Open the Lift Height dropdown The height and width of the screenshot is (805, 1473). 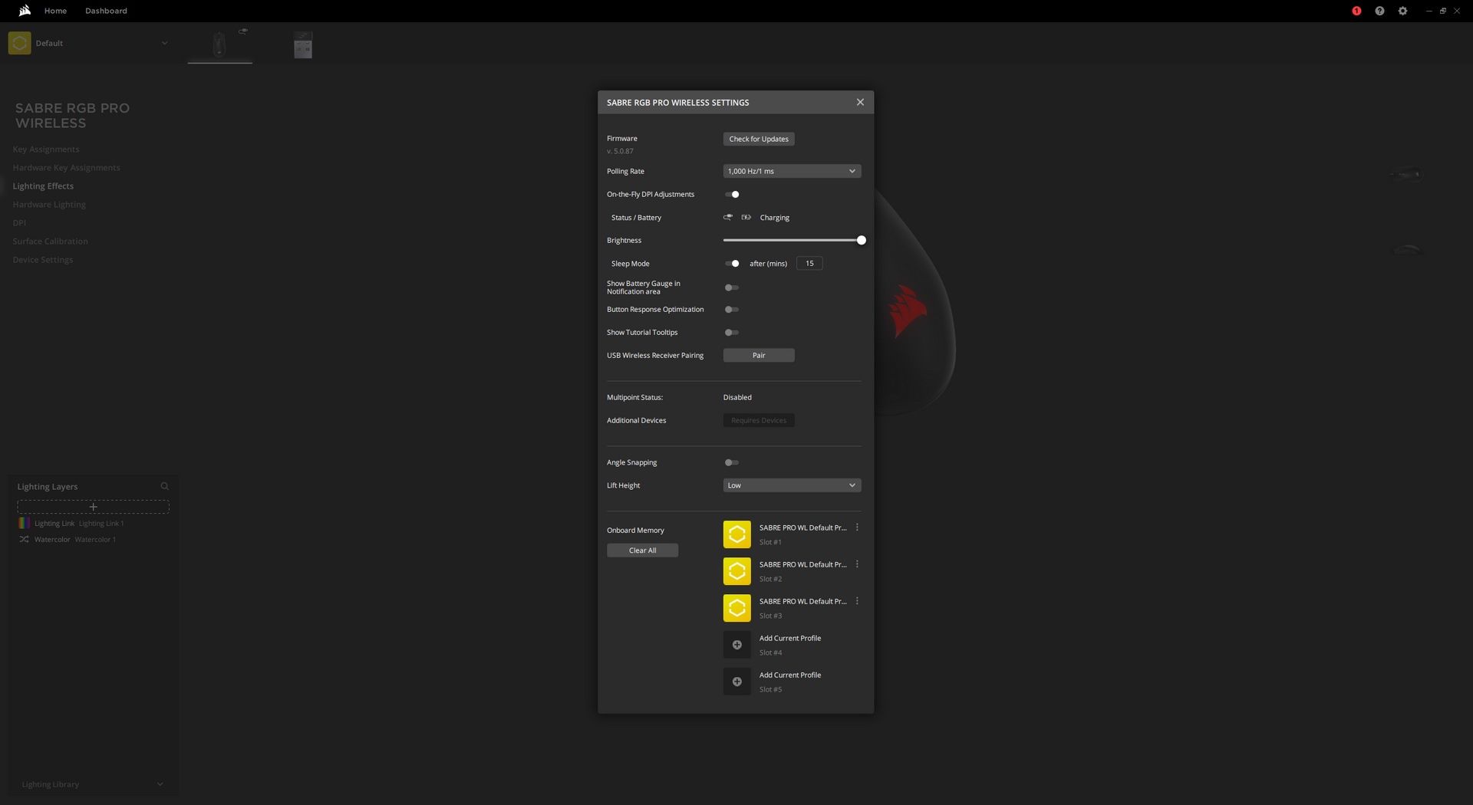[792, 485]
